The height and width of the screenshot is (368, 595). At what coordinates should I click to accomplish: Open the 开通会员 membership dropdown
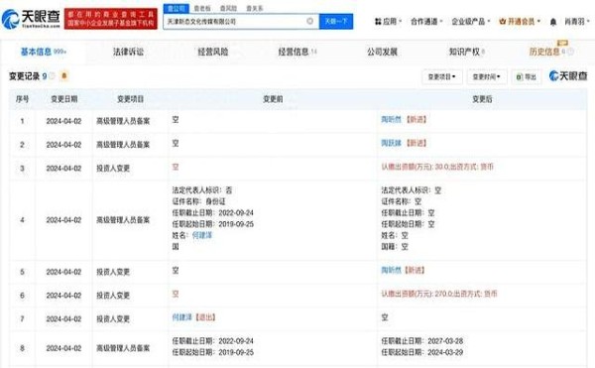point(520,22)
